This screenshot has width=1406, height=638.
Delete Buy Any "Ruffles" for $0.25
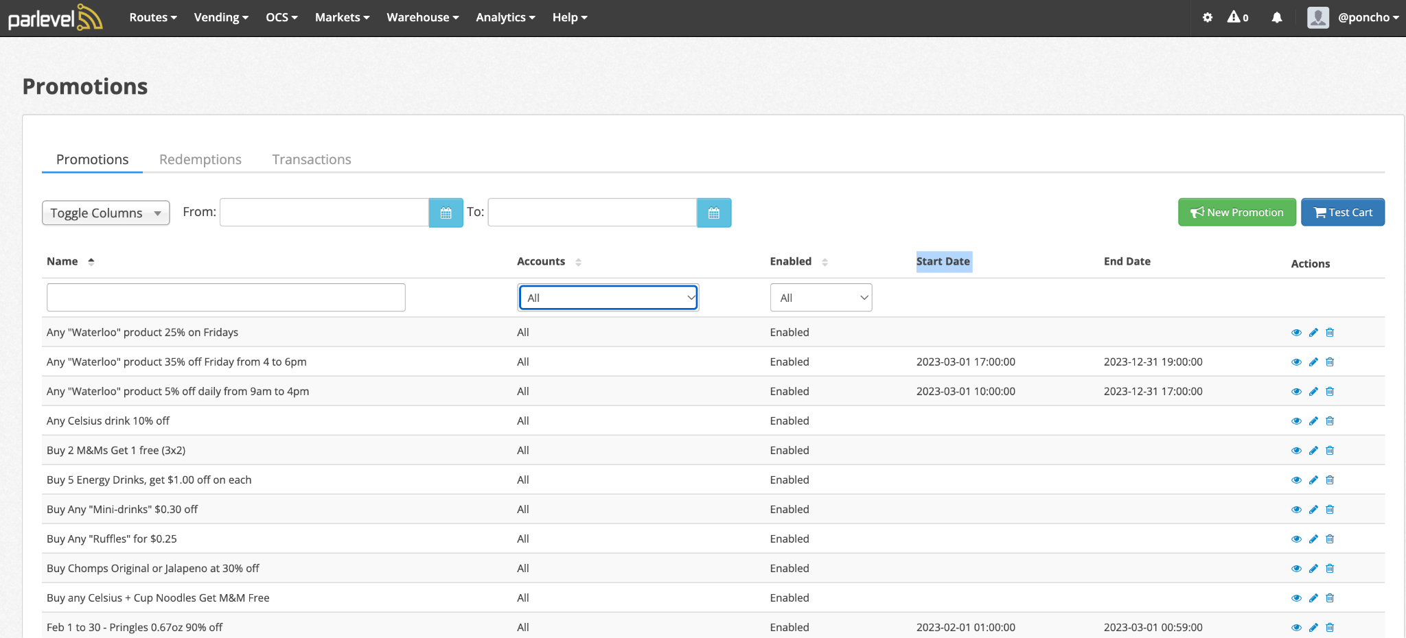coord(1330,539)
